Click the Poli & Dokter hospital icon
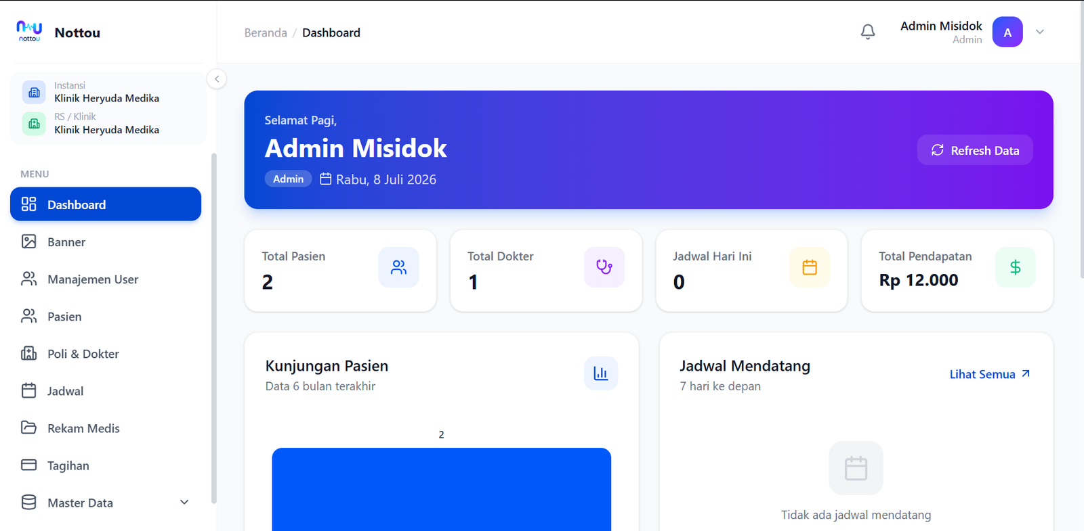Screen dimensions: 1084x531 pyautogui.click(x=28, y=353)
